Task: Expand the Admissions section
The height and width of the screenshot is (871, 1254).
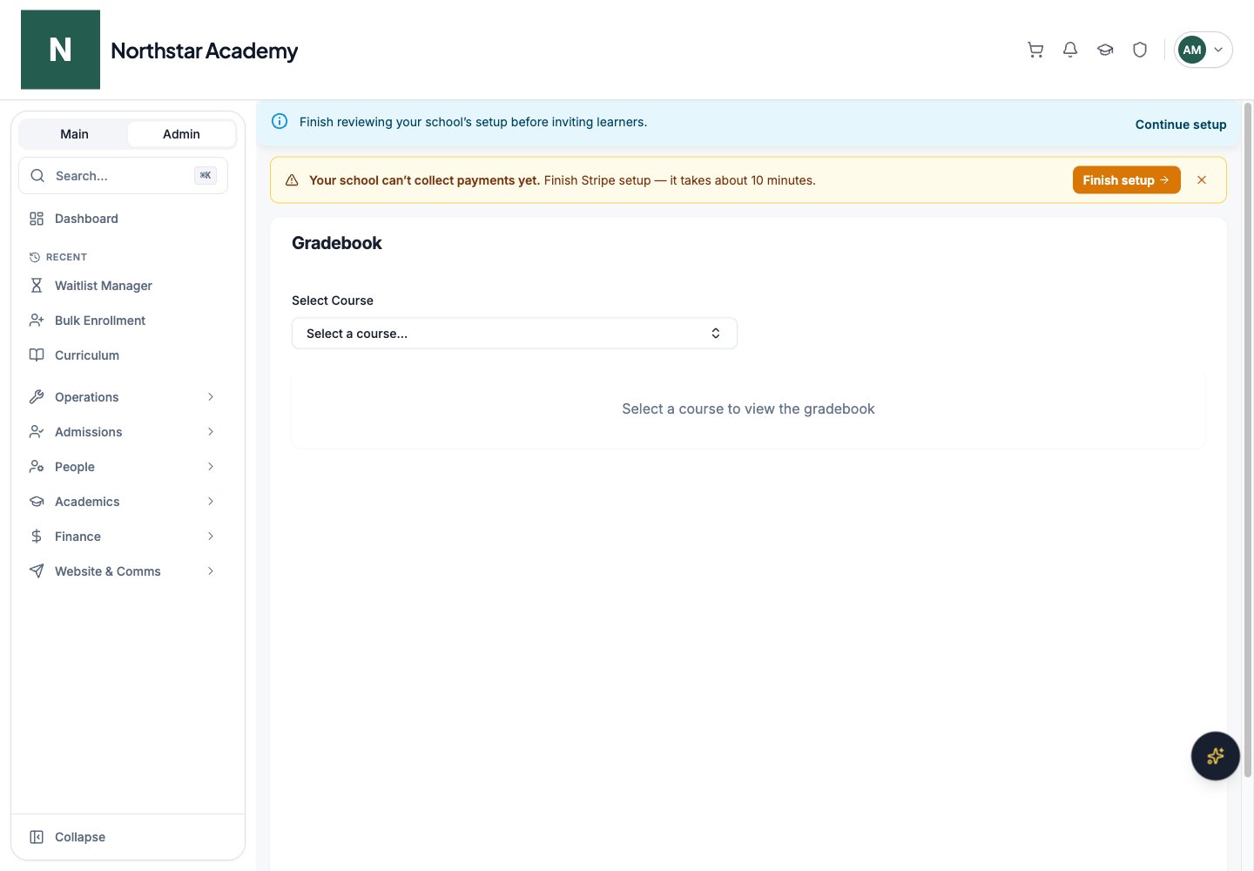Action: (x=123, y=432)
